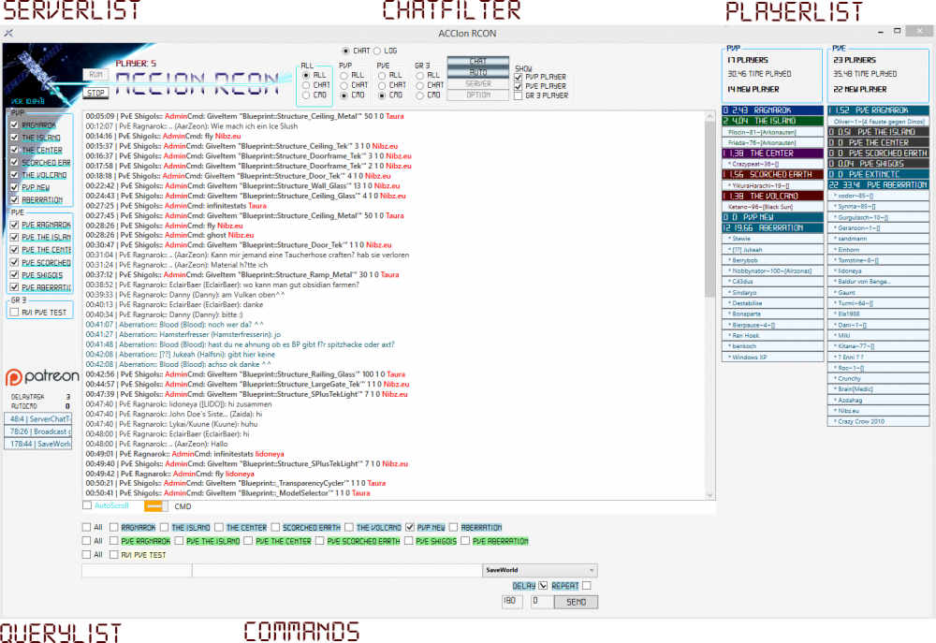The height and width of the screenshot is (643, 936).
Task: Uncheck THE VOLCANO server checkbox
Action: [x=14, y=175]
